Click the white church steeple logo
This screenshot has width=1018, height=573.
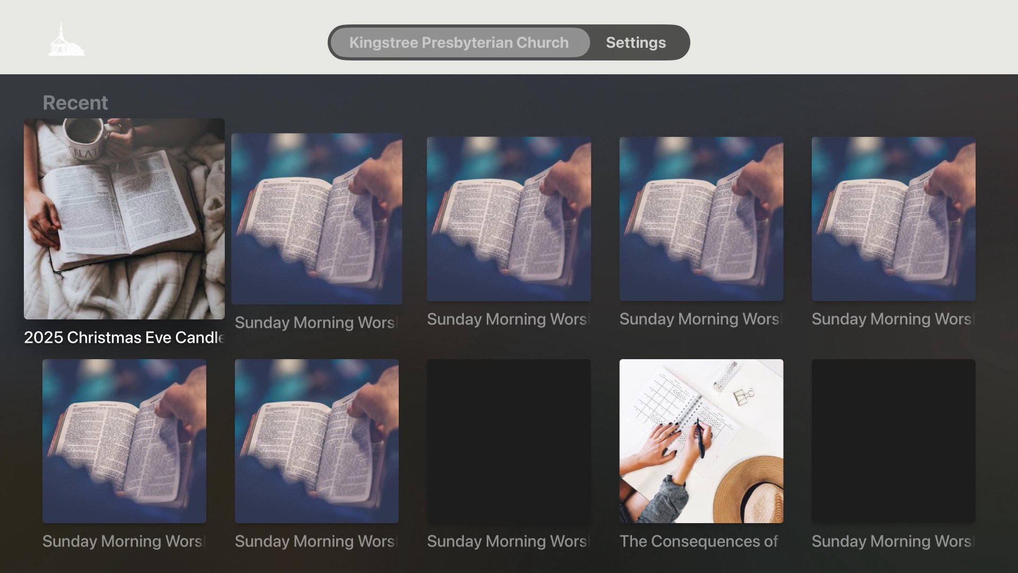coord(66,39)
